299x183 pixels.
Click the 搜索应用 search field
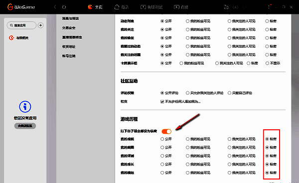(21, 25)
